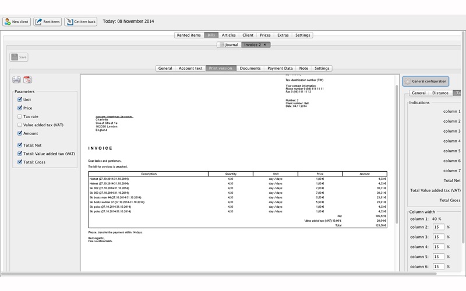Viewport: 466px width, 291px height.
Task: Open Distance sub-tab in configuration panel
Action: pyautogui.click(x=440, y=93)
